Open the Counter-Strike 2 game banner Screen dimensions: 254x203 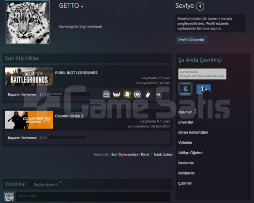(29, 120)
